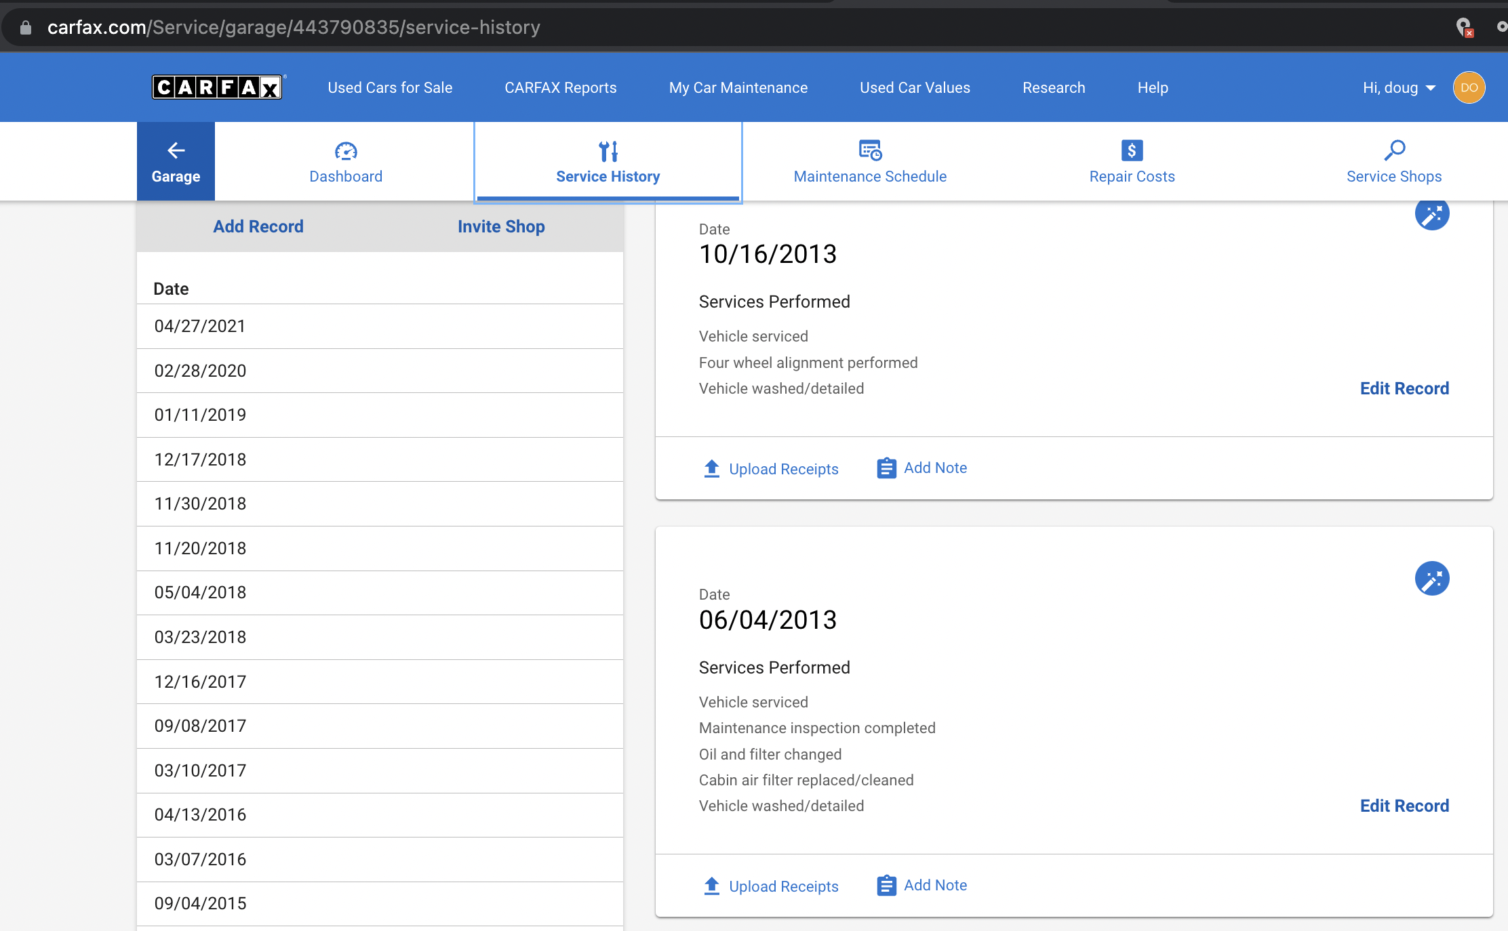The height and width of the screenshot is (931, 1508).
Task: Edit Record for the 10/16/2013 service
Action: pos(1404,388)
